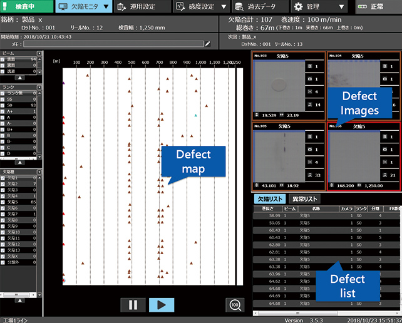The image size is (402, 323).
Task: Edit memo with the pencil icon
Action: [x=208, y=44]
